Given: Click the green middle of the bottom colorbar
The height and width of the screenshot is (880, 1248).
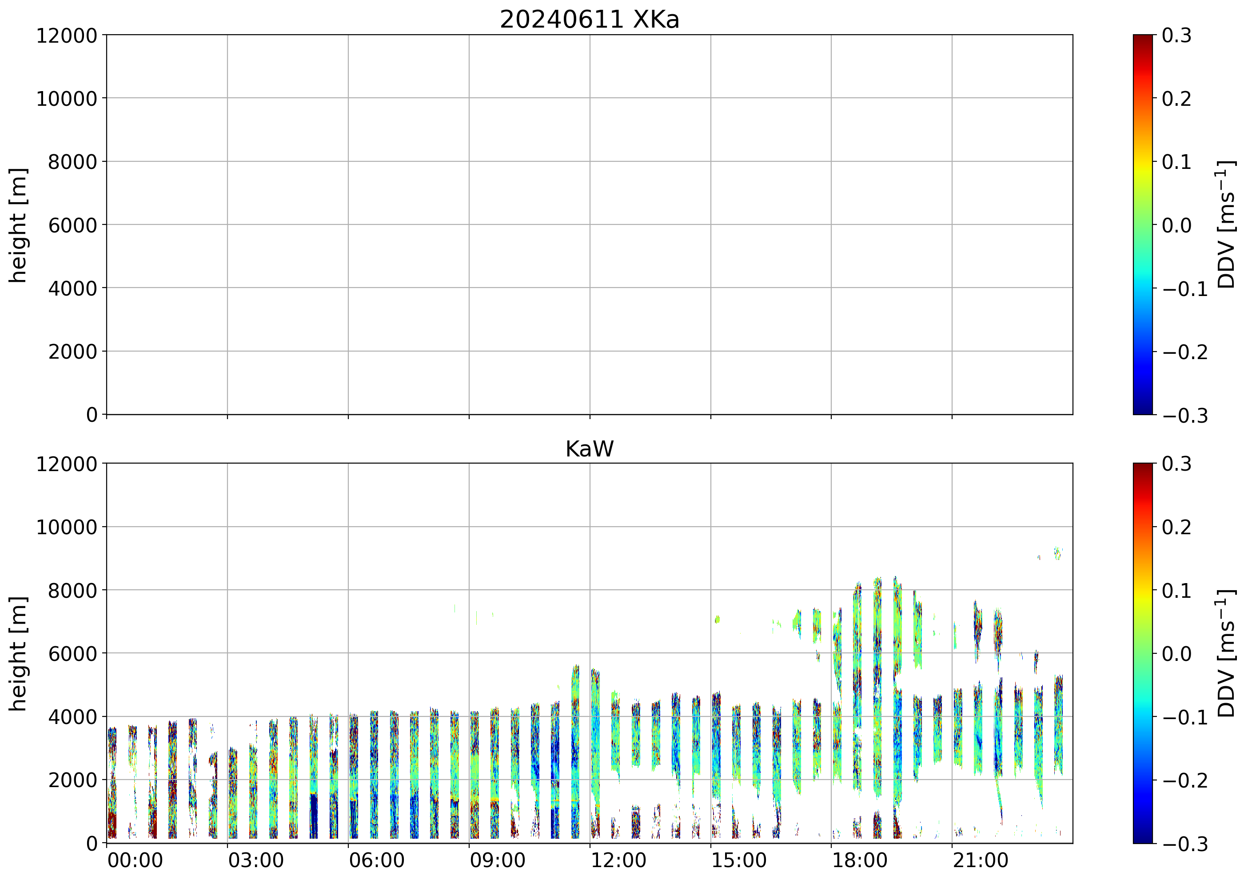Looking at the screenshot, I should point(1143,653).
